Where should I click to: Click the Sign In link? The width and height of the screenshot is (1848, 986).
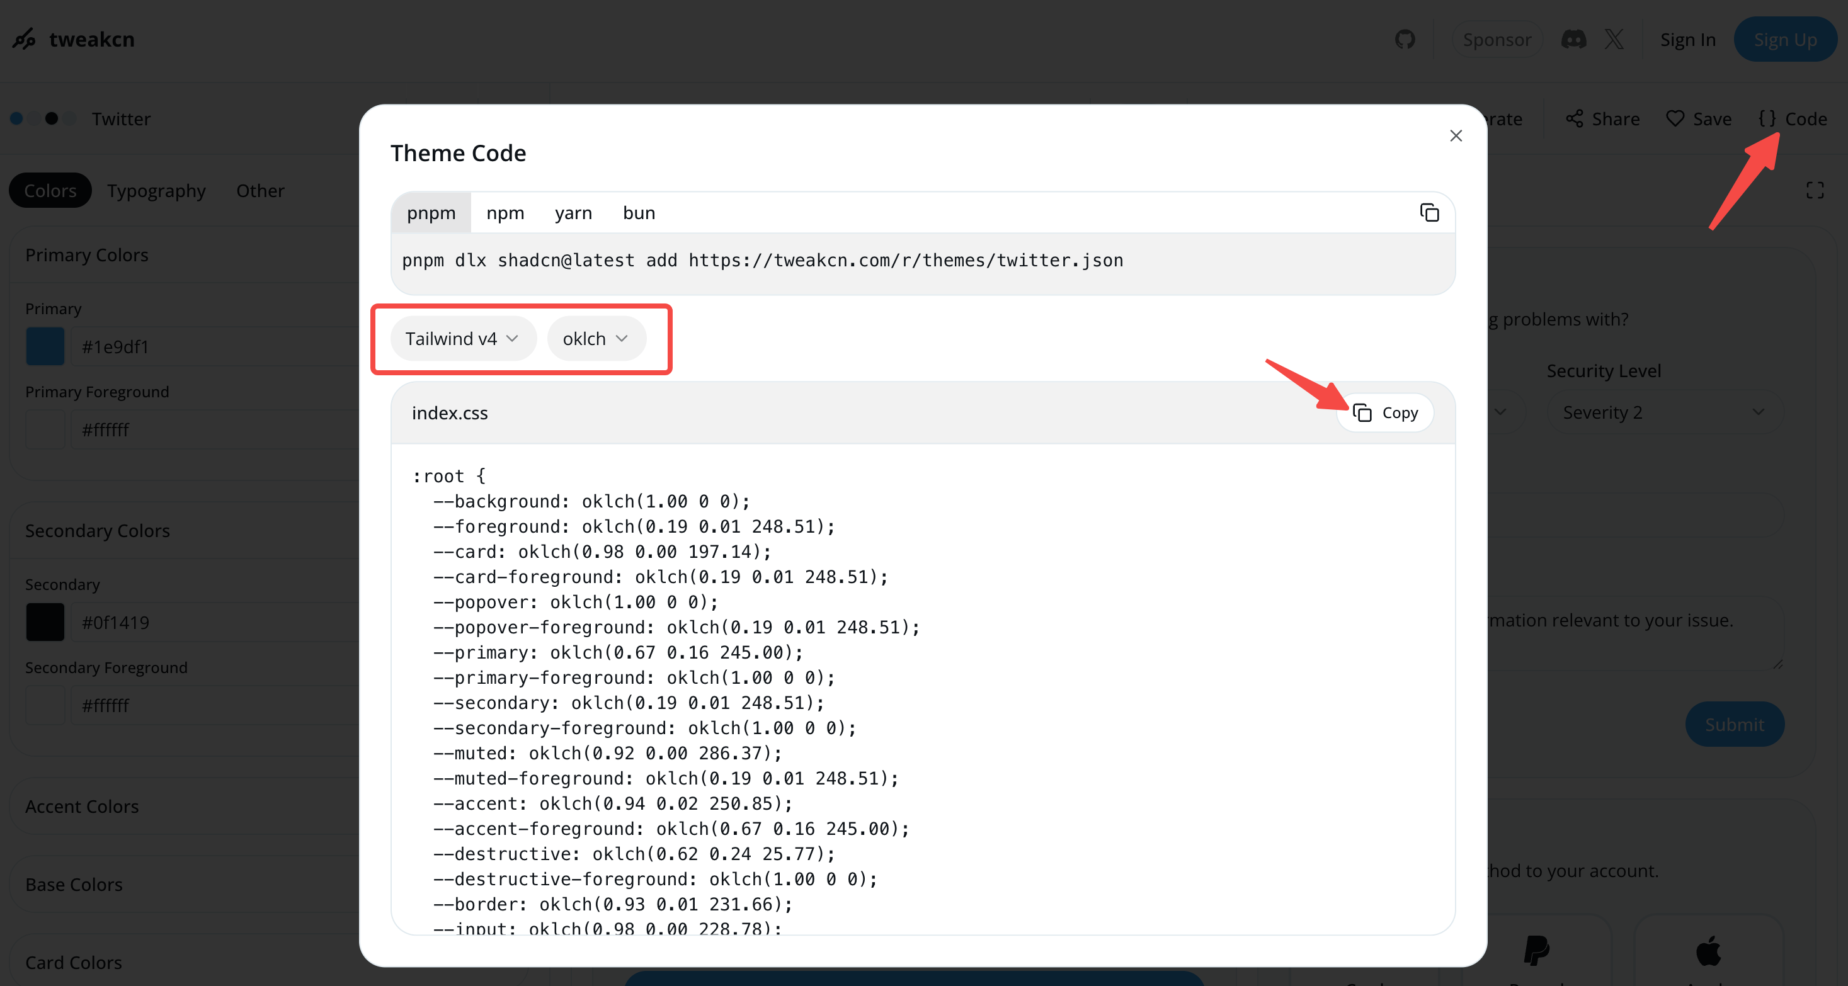click(x=1687, y=40)
